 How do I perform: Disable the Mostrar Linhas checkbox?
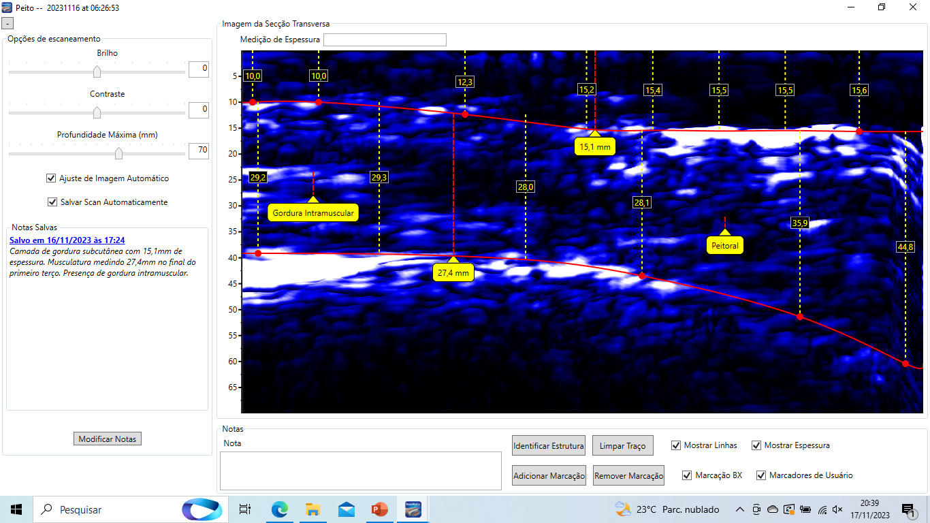(676, 445)
